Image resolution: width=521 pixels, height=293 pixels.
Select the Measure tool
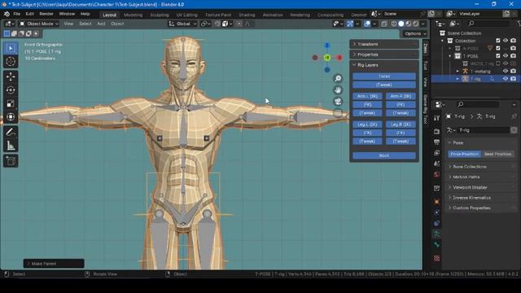pos(11,146)
